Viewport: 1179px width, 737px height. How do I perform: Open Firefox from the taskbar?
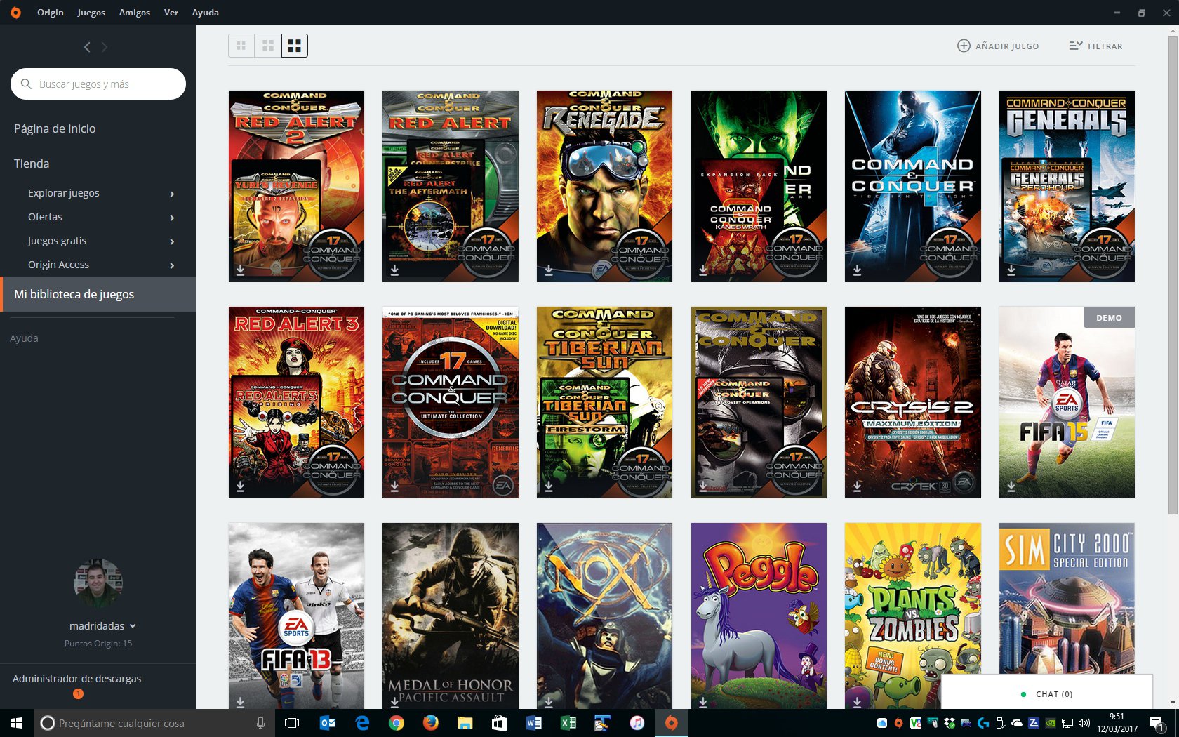coord(431,723)
